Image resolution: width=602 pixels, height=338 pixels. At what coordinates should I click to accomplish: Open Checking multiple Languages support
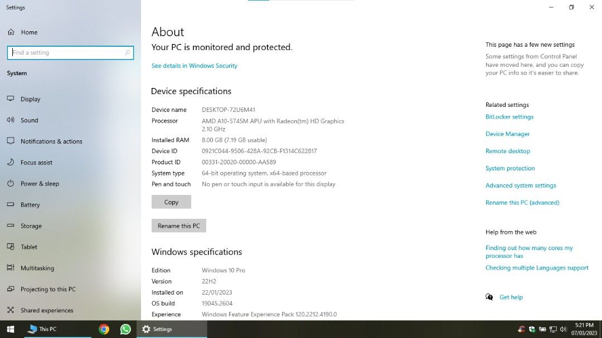click(x=537, y=268)
